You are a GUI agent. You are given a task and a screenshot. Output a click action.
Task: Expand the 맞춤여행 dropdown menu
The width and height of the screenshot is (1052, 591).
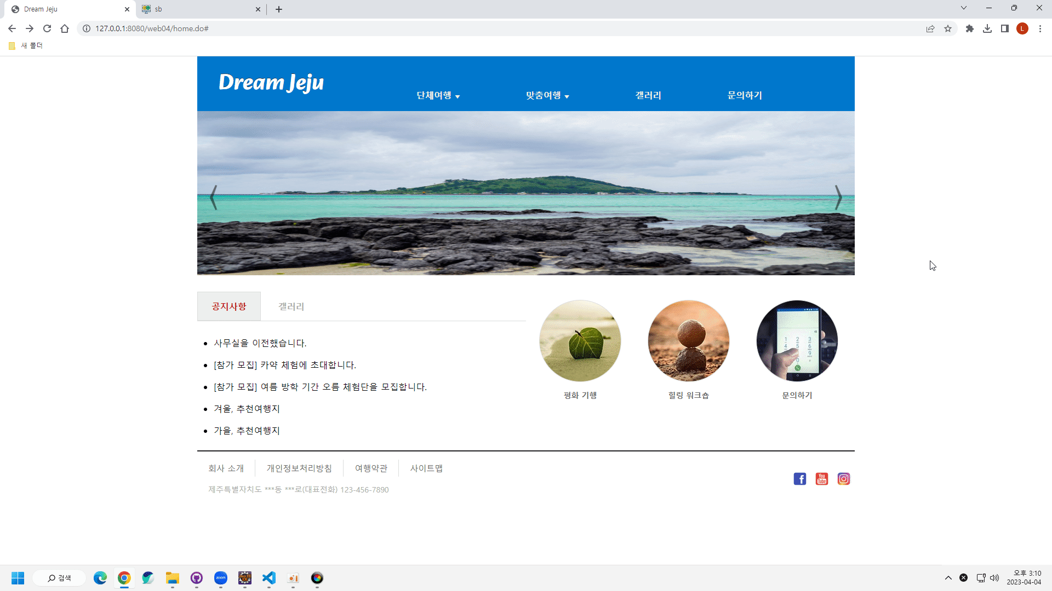tap(547, 96)
